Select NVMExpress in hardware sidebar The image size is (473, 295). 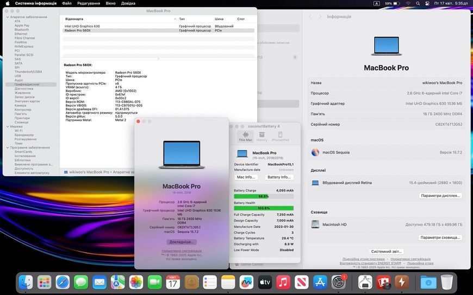tap(24, 47)
